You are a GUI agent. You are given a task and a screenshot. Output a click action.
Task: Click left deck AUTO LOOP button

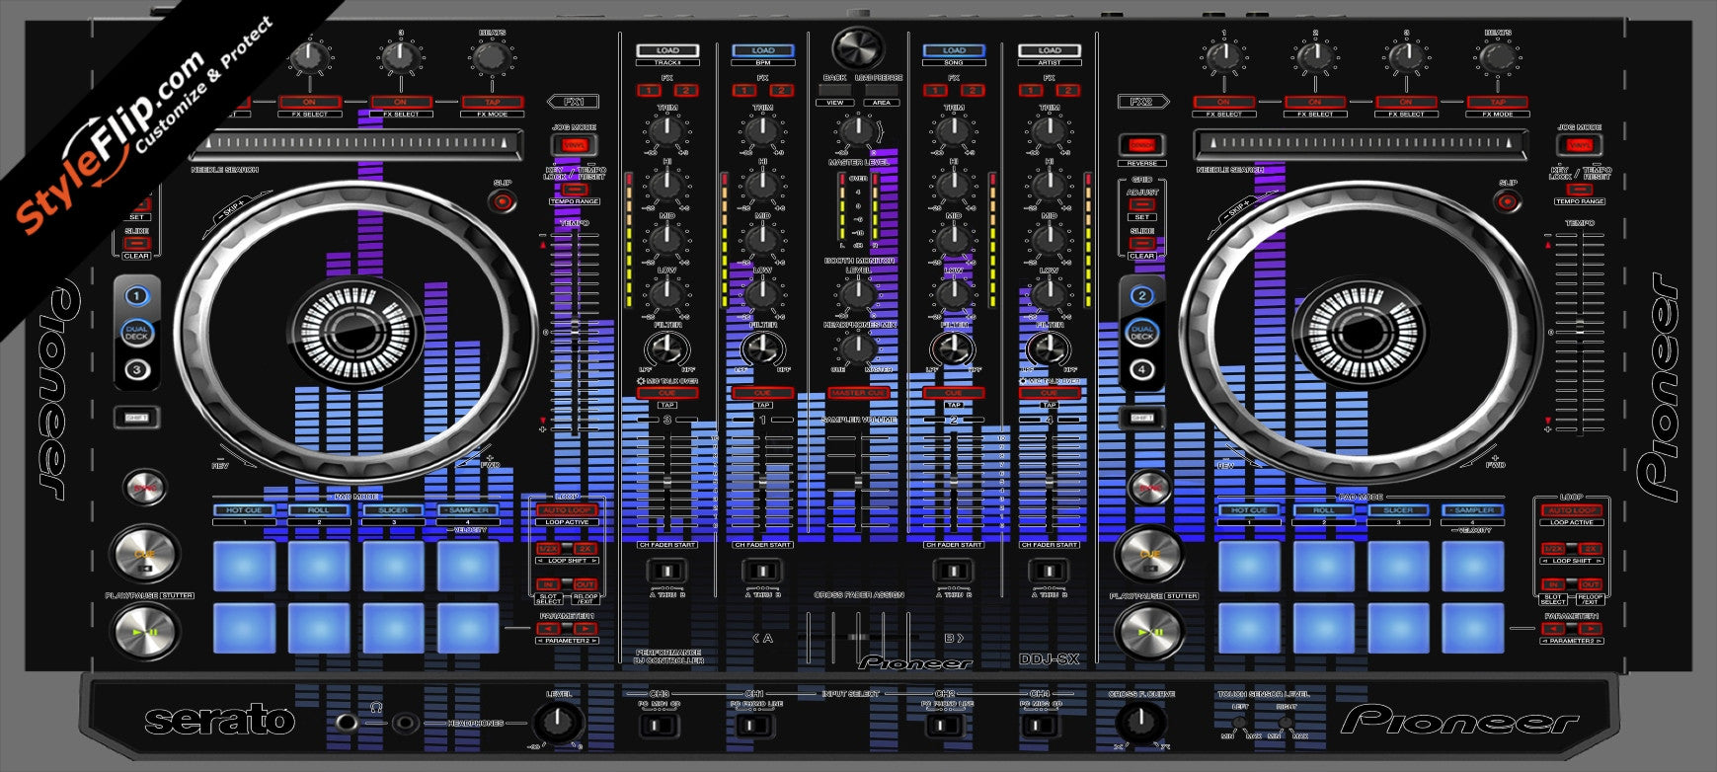click(x=567, y=510)
